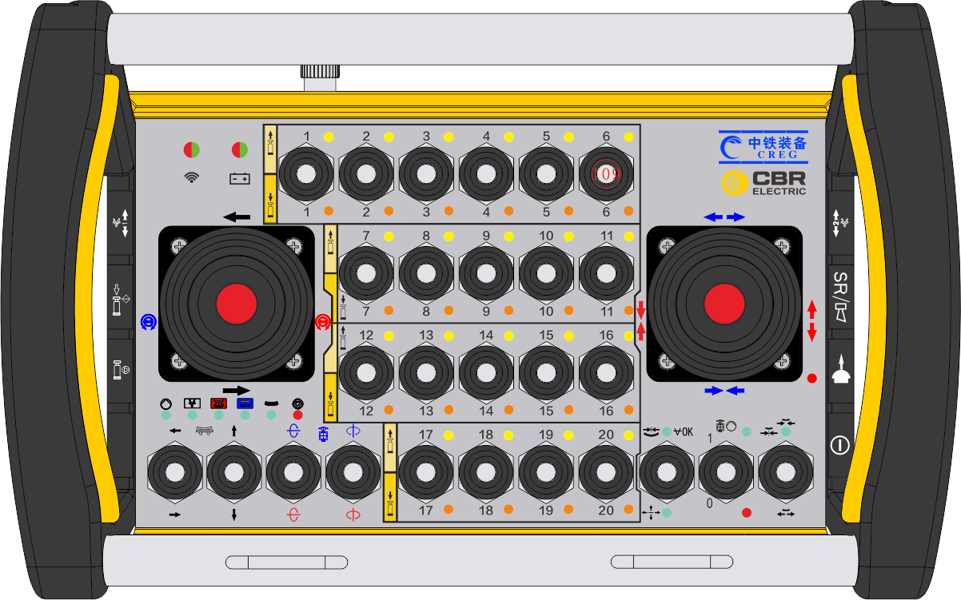The image size is (961, 600).
Task: Click the orange indicator light below switch 14
Action: 508,410
